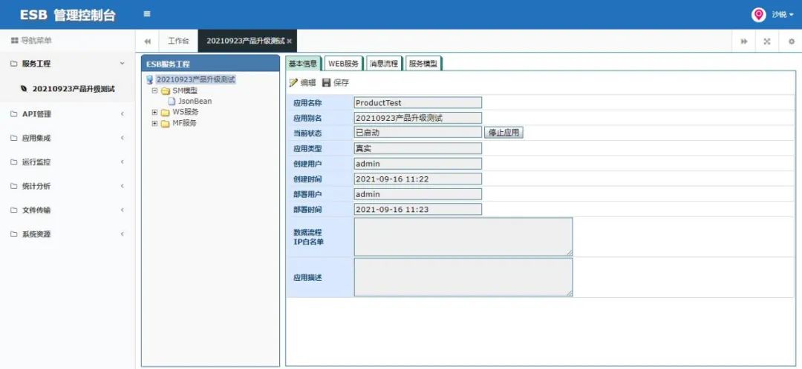This screenshot has width=802, height=369.
Task: Expand the 应用集成 sidebar menu
Action: 68,138
